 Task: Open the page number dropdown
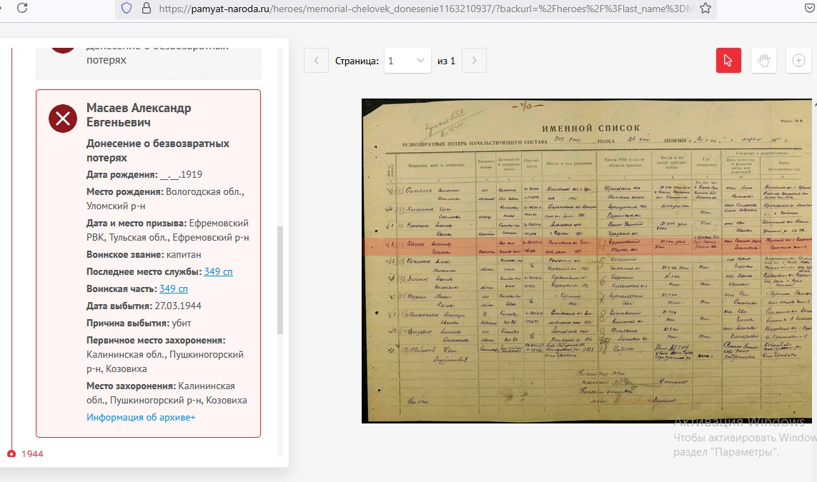pyautogui.click(x=407, y=61)
